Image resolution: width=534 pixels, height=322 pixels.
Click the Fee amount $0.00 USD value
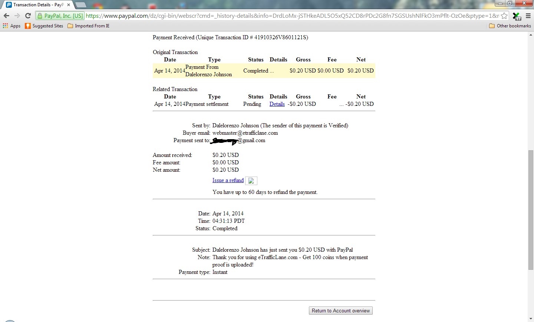(225, 162)
